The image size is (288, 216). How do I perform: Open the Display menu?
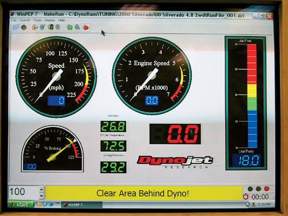50,20
